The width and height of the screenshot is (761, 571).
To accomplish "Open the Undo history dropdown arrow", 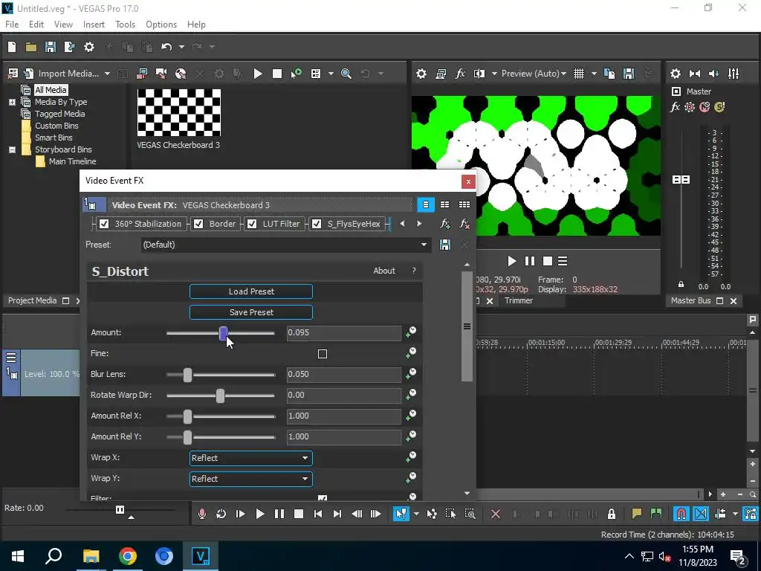I will (181, 47).
